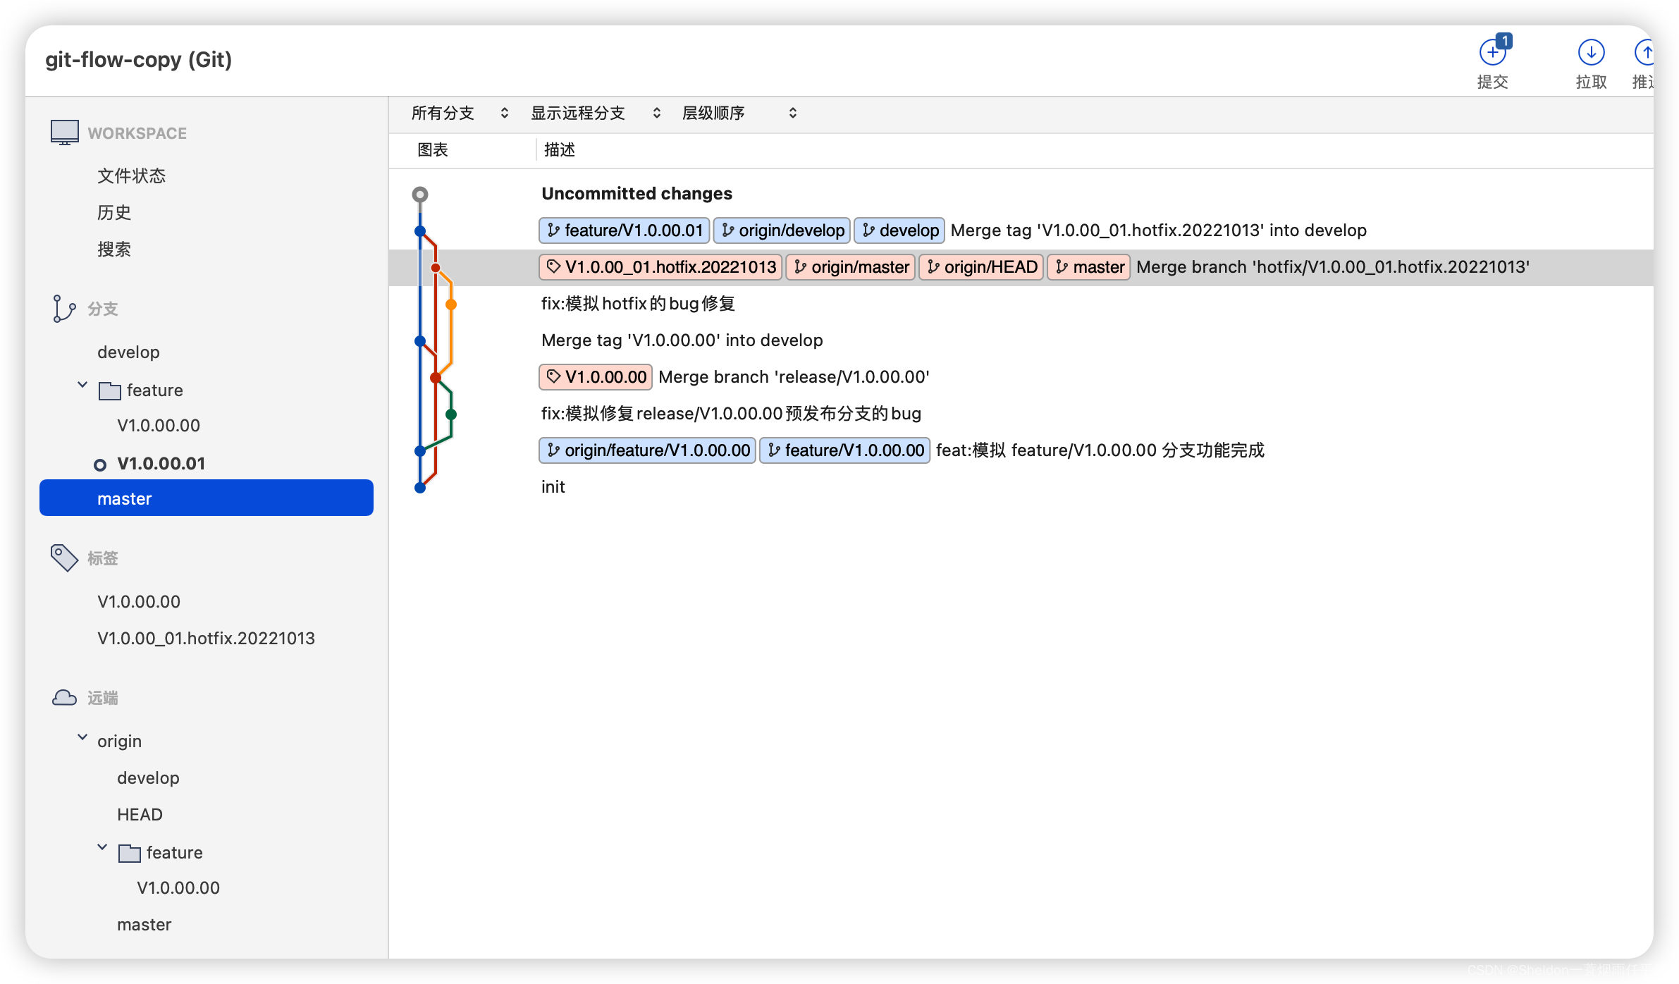Select current branch V1.0.00.01

point(161,464)
